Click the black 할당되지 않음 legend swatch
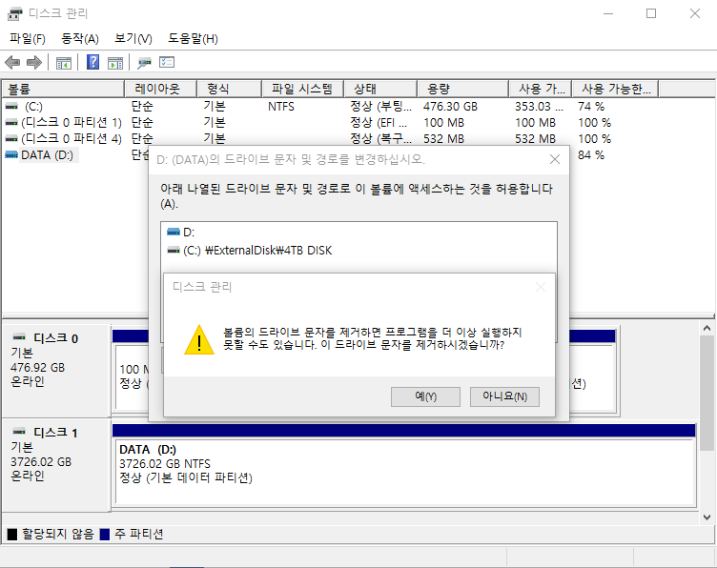Viewport: 717px width, 568px height. 12,535
